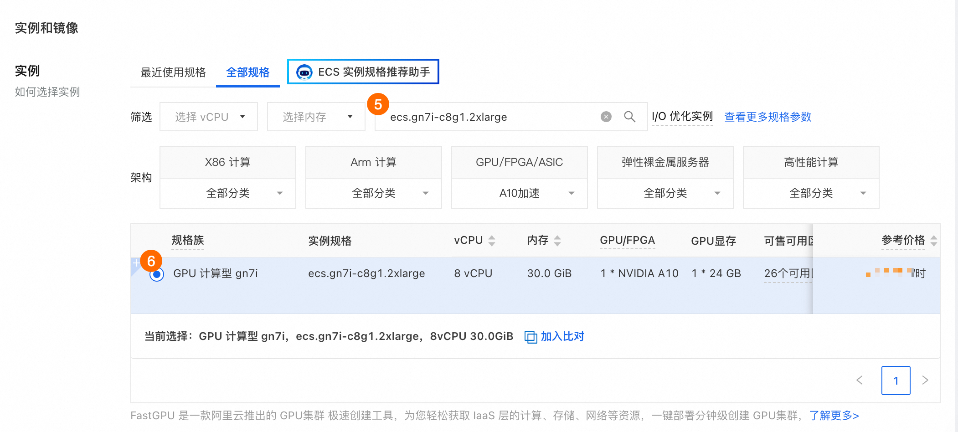958x432 pixels.
Task: Expand the 高性能计算 全部分类 dropdown
Action: [x=811, y=193]
